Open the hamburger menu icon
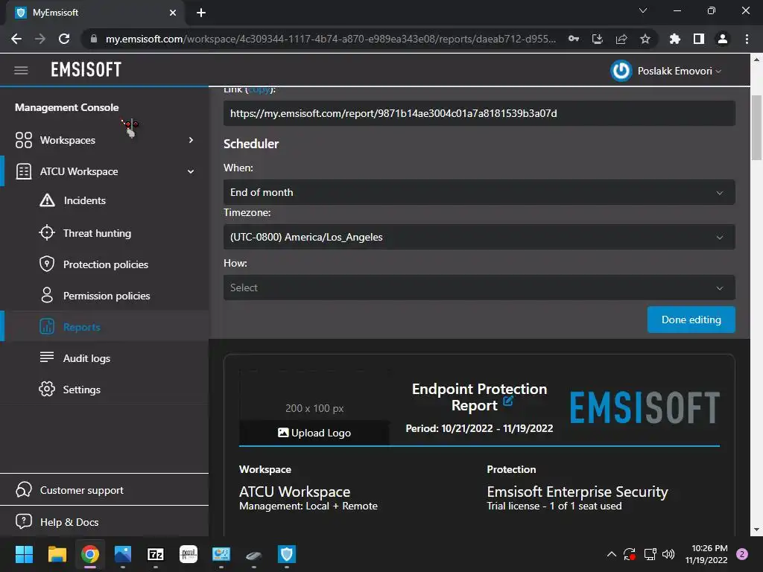763x572 pixels. [x=21, y=71]
